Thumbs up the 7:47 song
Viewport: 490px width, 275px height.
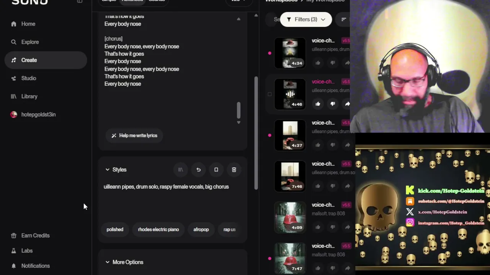[318, 268]
